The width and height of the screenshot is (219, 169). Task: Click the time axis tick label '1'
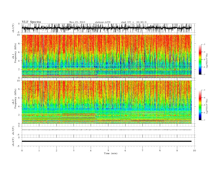point(39,150)
